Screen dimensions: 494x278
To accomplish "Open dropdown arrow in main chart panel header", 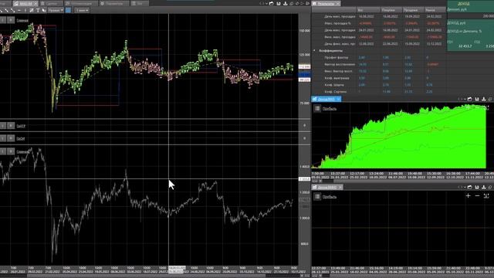I will click(266, 3).
